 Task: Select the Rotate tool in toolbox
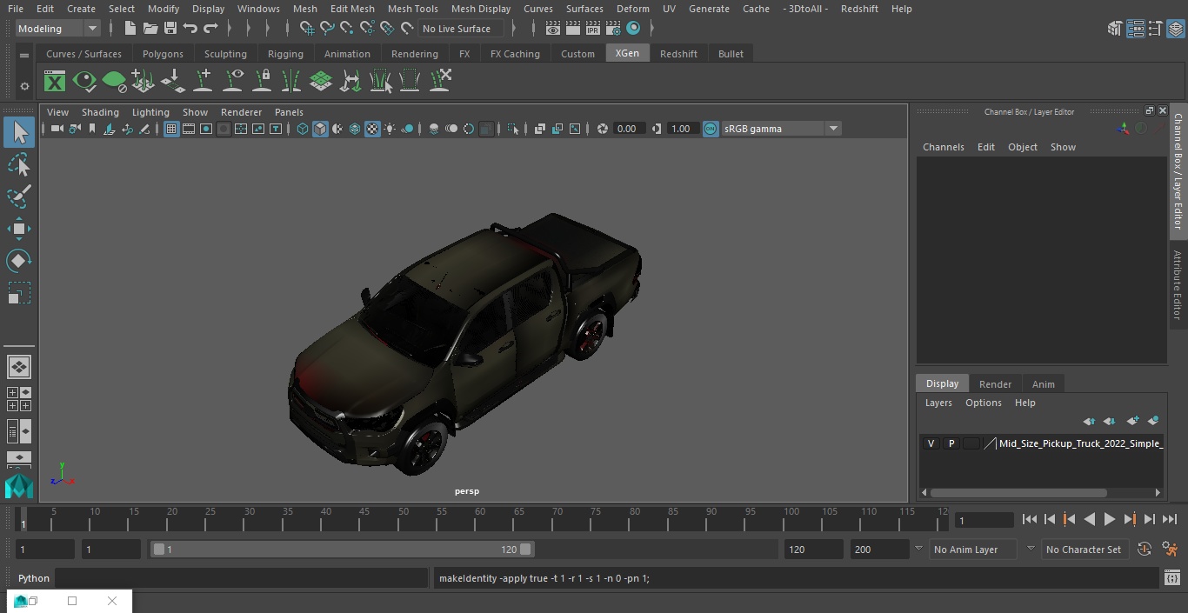coord(19,261)
